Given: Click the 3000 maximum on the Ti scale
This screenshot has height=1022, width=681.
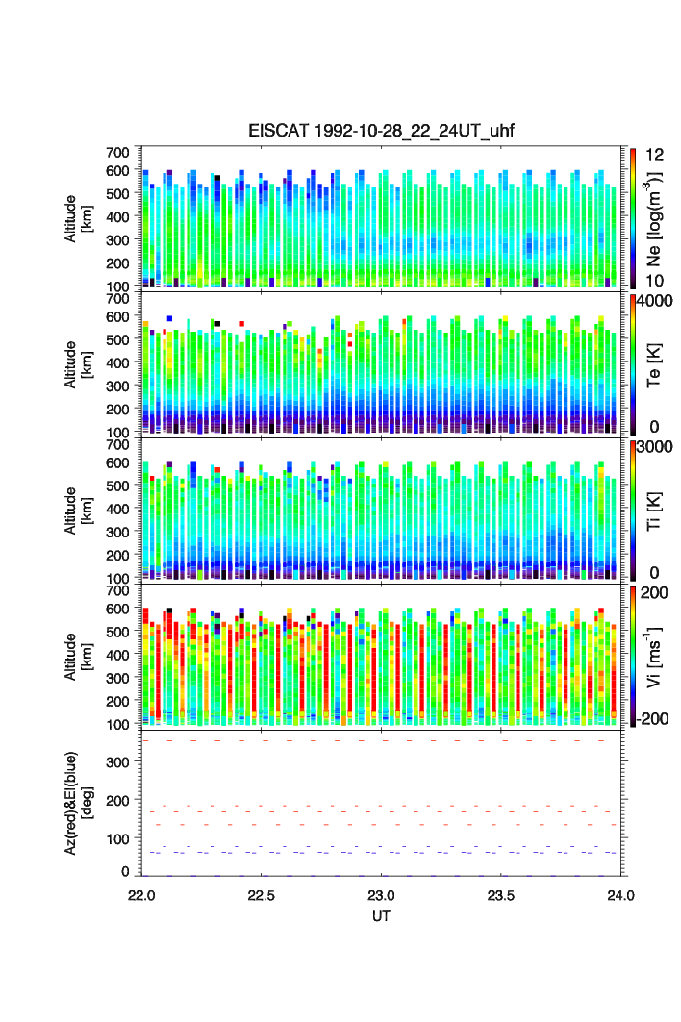Looking at the screenshot, I should [x=655, y=446].
